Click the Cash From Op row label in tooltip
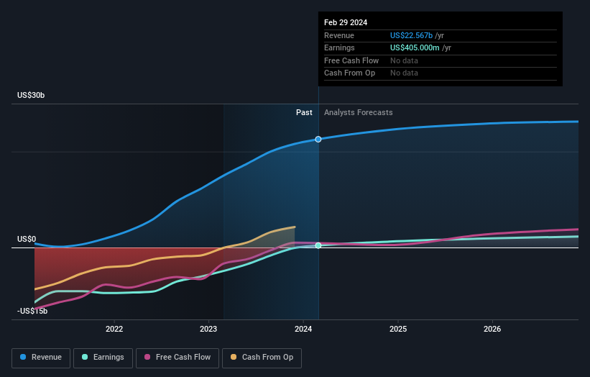 pos(349,73)
